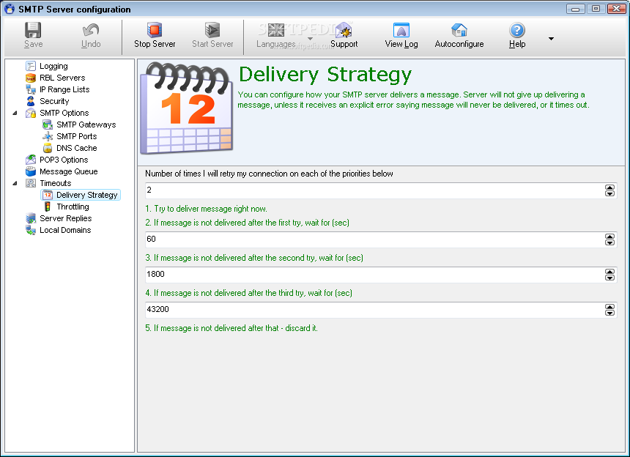Image resolution: width=630 pixels, height=457 pixels.
Task: Click the 60 seconds field spinner
Action: tap(609, 239)
